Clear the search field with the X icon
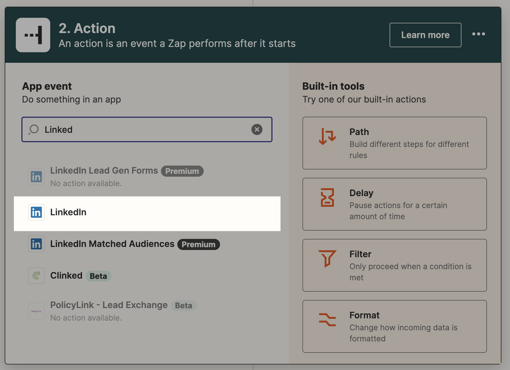 (x=257, y=129)
